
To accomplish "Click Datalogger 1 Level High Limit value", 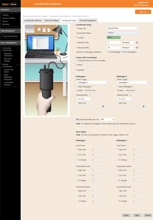I will [99, 150].
